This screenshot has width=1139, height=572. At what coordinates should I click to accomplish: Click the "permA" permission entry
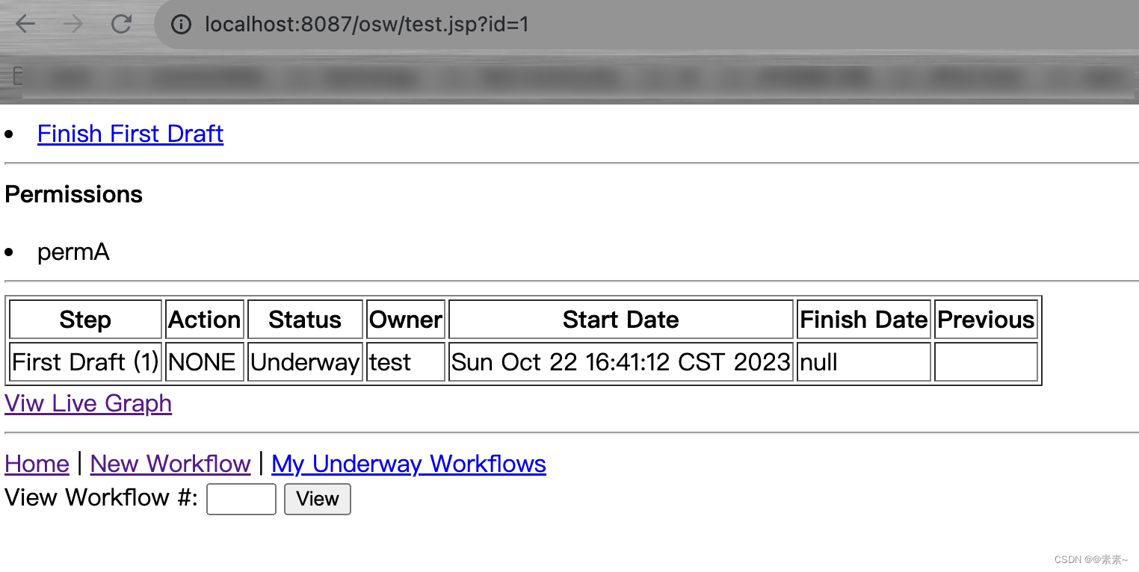pos(73,252)
